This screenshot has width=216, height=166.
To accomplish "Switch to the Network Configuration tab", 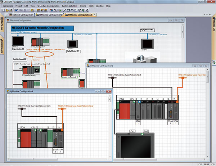I will pyautogui.click(x=22, y=15).
